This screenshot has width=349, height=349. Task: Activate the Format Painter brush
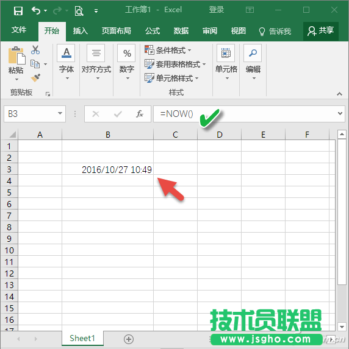click(x=35, y=78)
